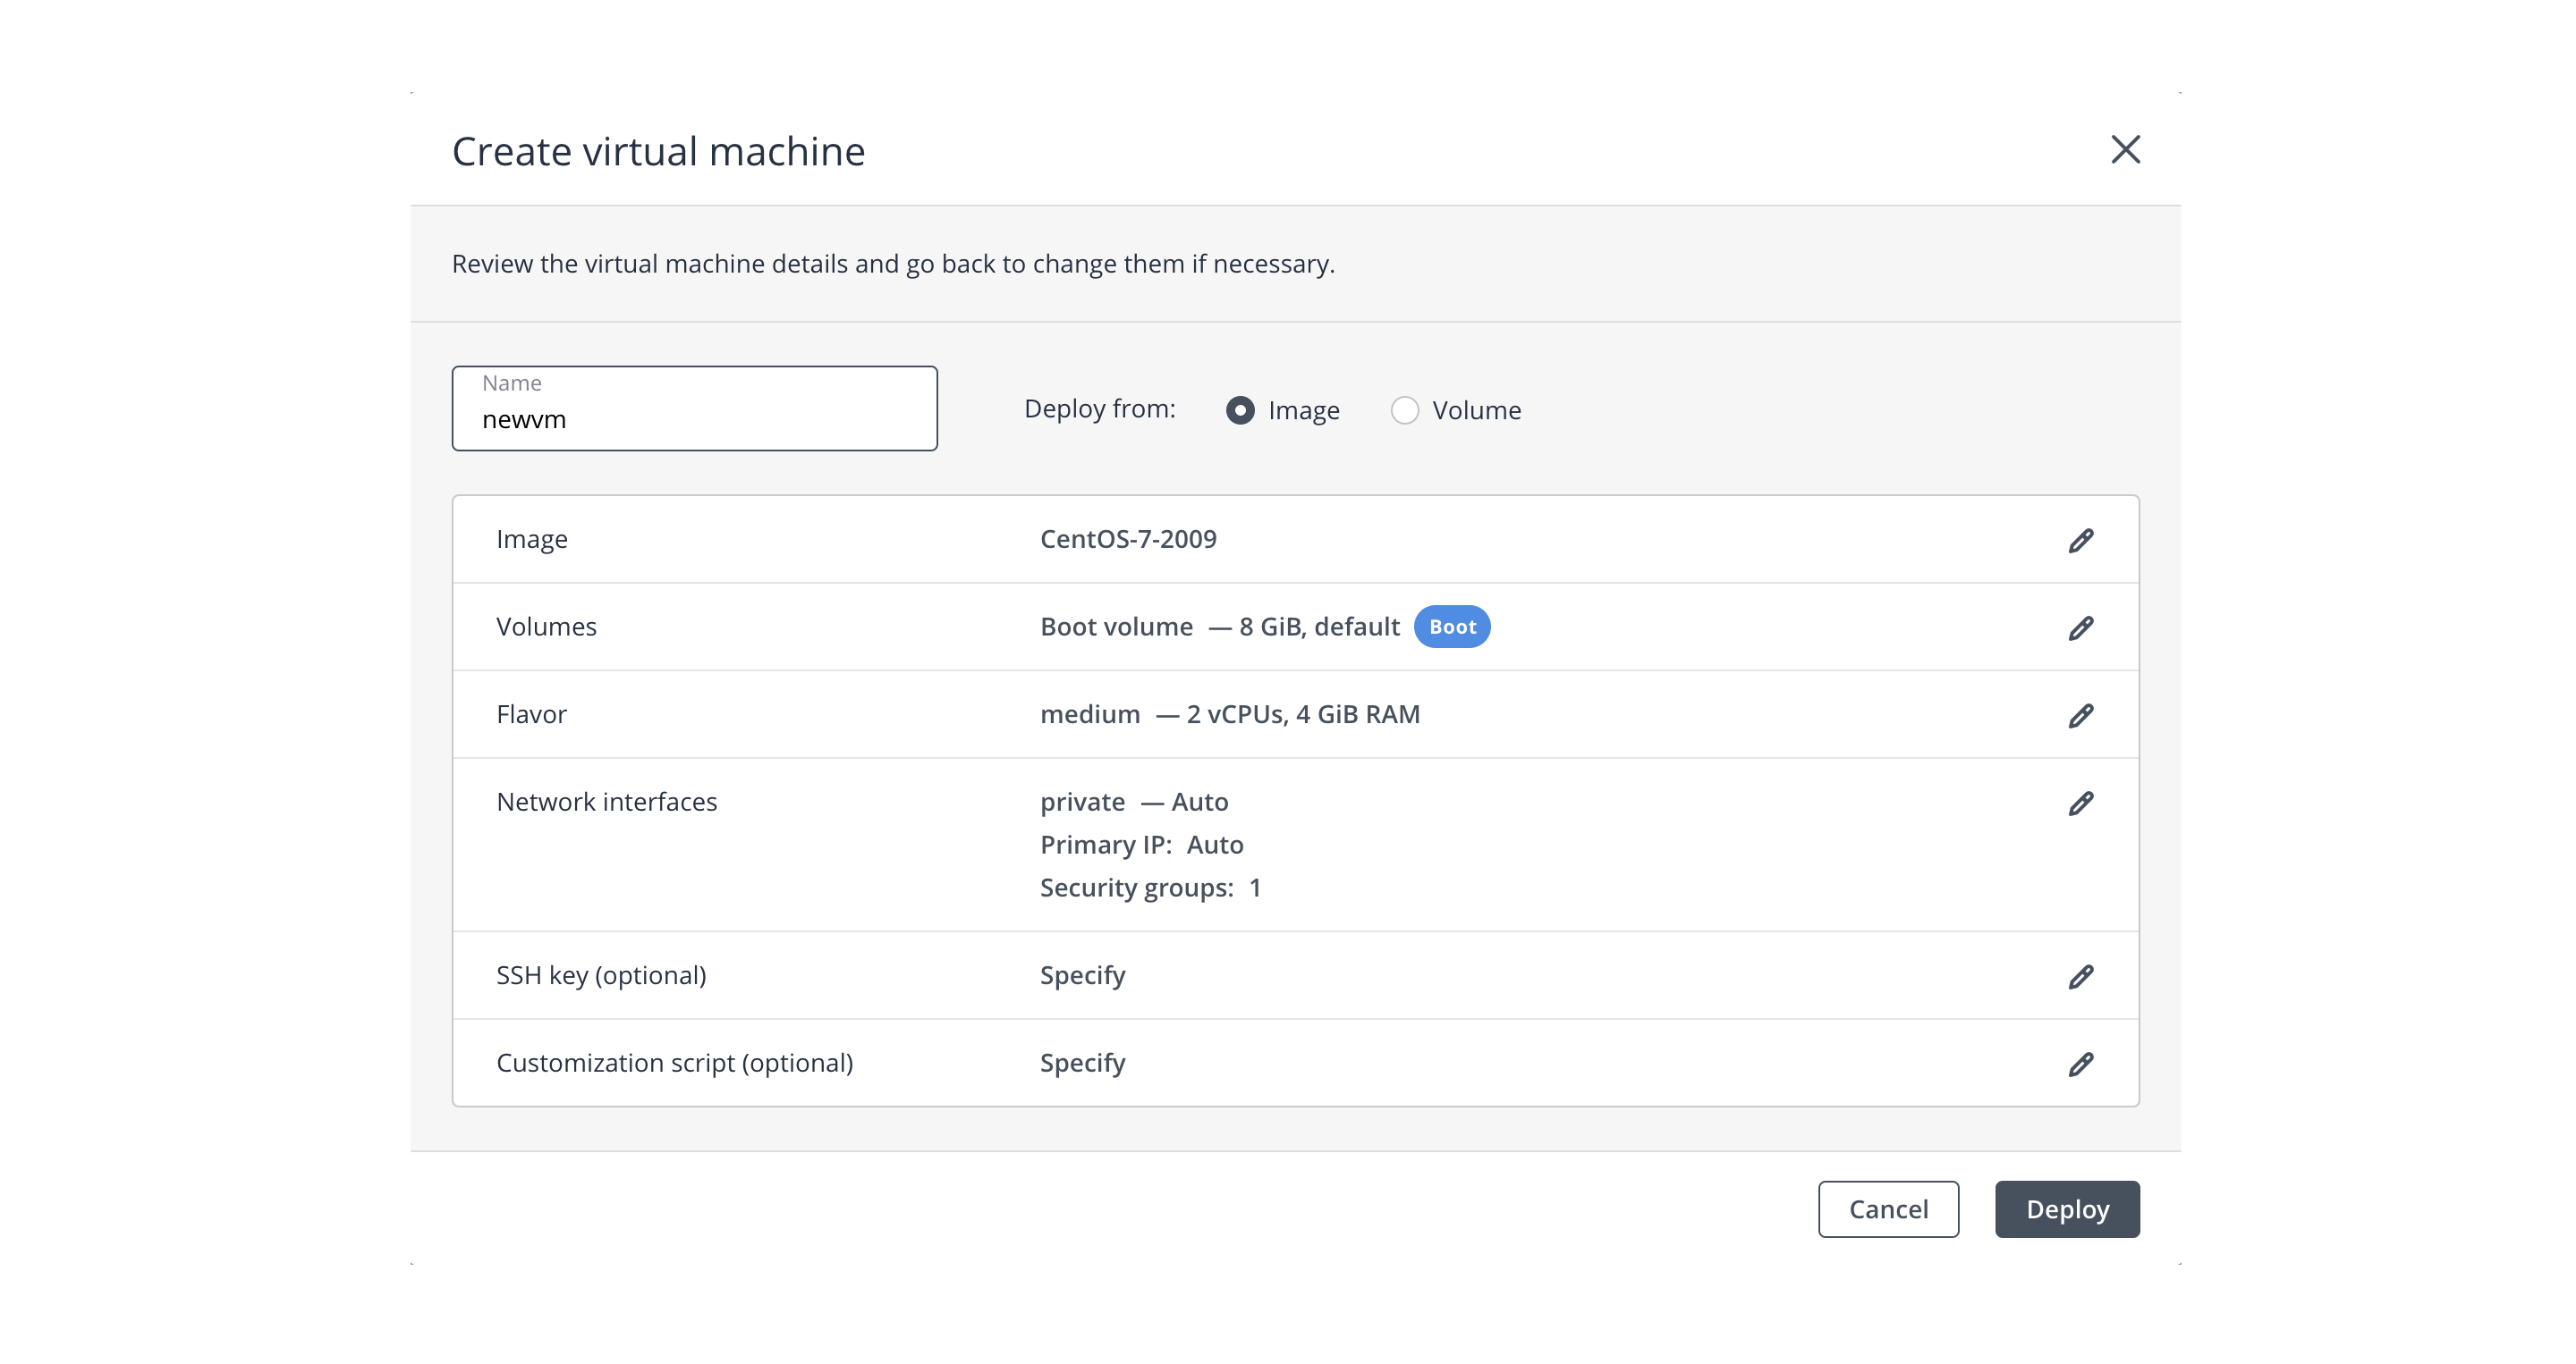Click Specify for Customization script

[x=1082, y=1063]
